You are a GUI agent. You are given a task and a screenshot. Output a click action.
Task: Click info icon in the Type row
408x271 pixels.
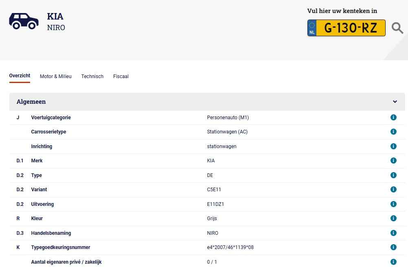coord(393,175)
